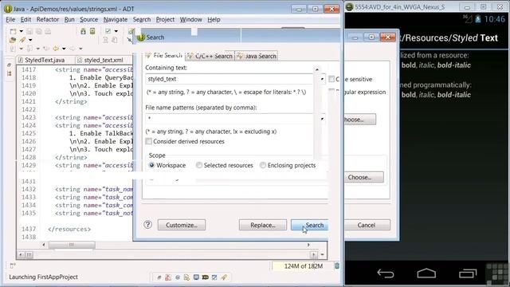
Task: Click the flashlight search icon in bottom strip
Action: 224,277
